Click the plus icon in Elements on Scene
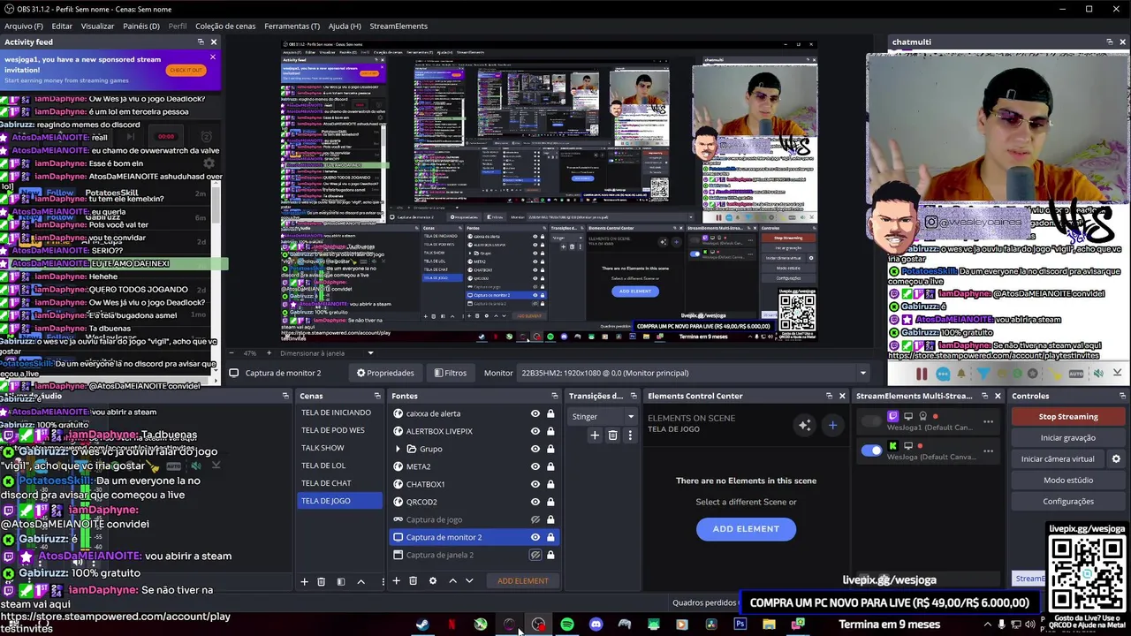 (832, 425)
